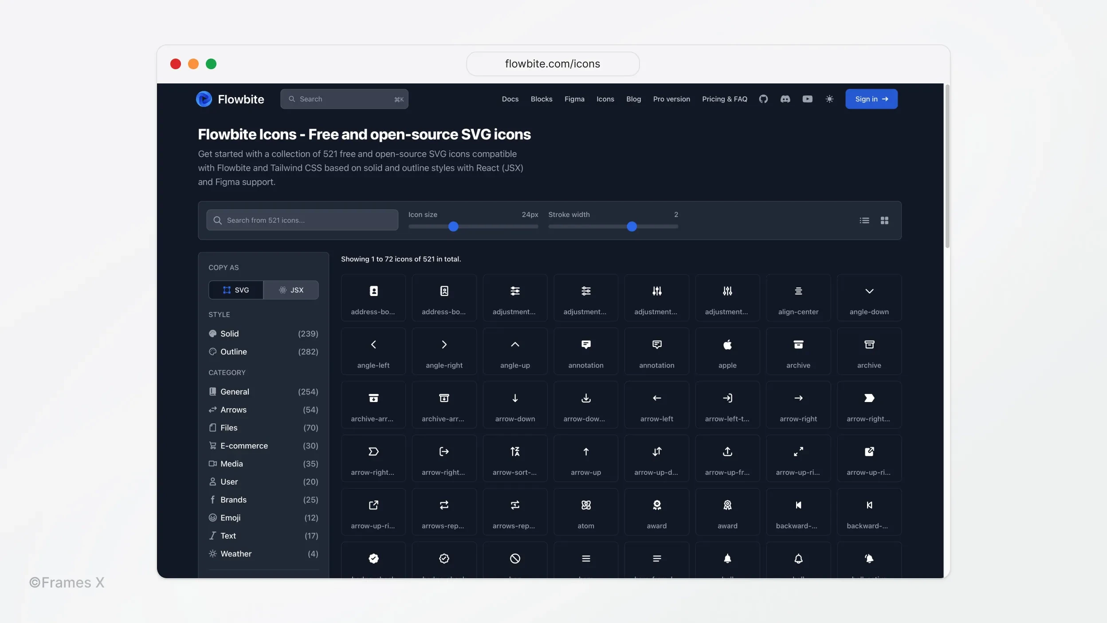Expand the E-commerce category

tap(243, 446)
